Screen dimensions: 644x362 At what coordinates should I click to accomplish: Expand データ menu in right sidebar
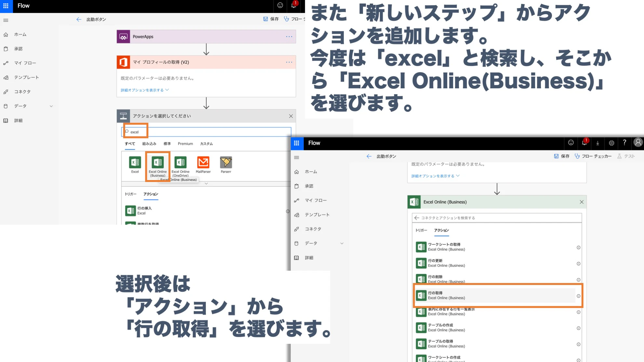tap(342, 243)
